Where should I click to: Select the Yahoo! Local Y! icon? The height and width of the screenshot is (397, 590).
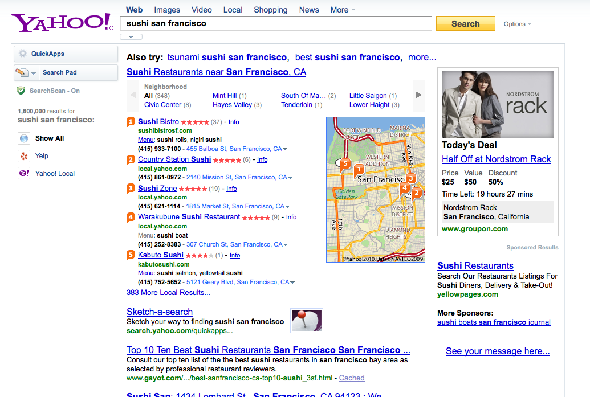point(23,173)
